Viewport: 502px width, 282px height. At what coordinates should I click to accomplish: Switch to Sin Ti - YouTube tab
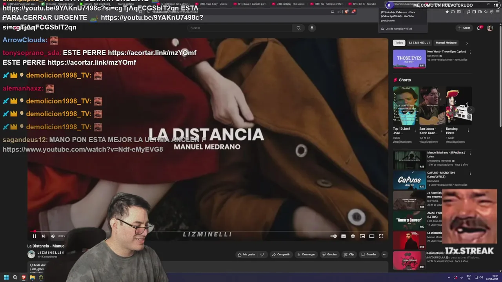coord(364,4)
